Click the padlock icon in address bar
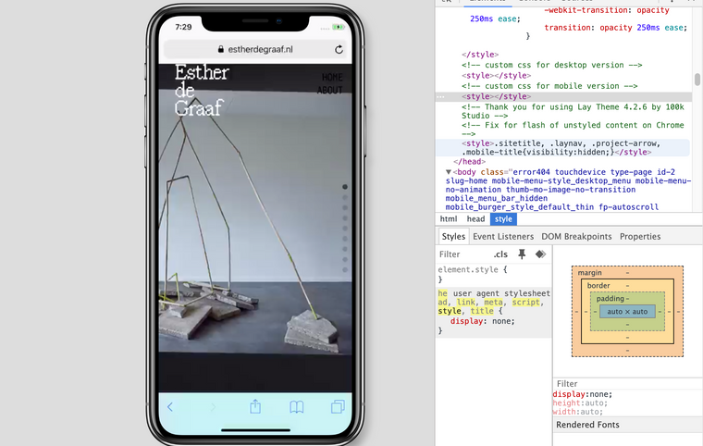 tap(220, 50)
